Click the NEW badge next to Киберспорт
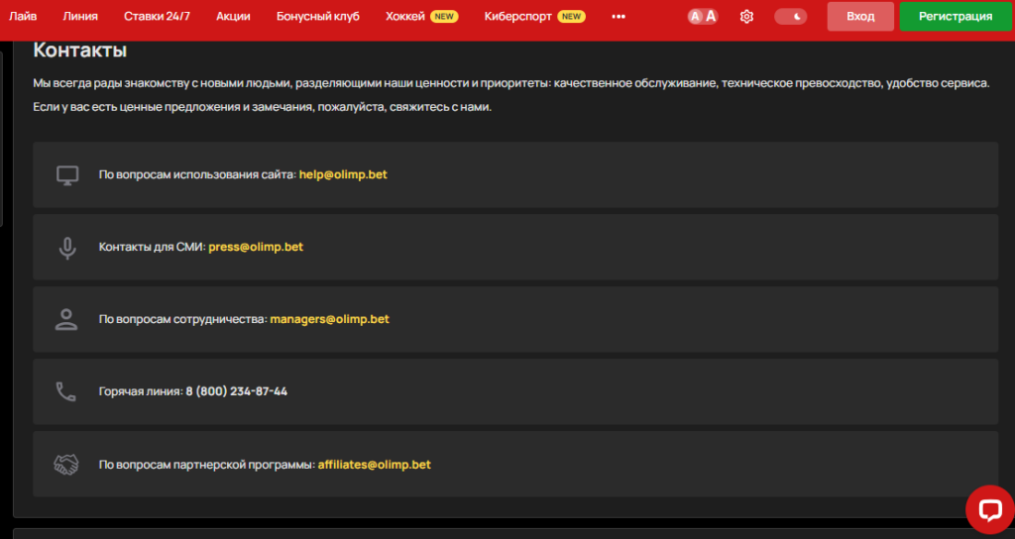Viewport: 1015px width, 539px height. [571, 16]
